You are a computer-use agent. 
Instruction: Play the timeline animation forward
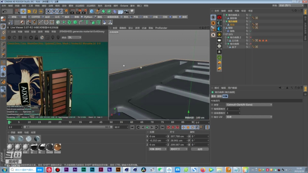point(147,127)
